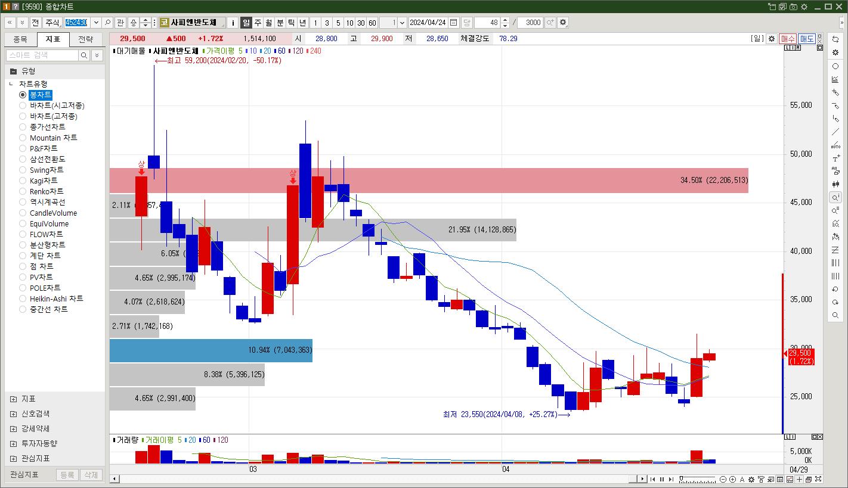Click the zoom in plus icon at bottom
This screenshot has width=848, height=488.
tap(732, 479)
